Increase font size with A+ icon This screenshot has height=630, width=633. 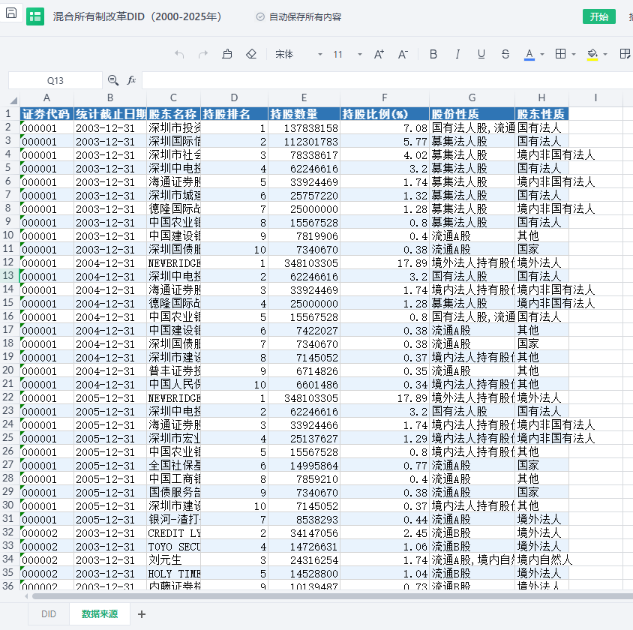pyautogui.click(x=379, y=54)
